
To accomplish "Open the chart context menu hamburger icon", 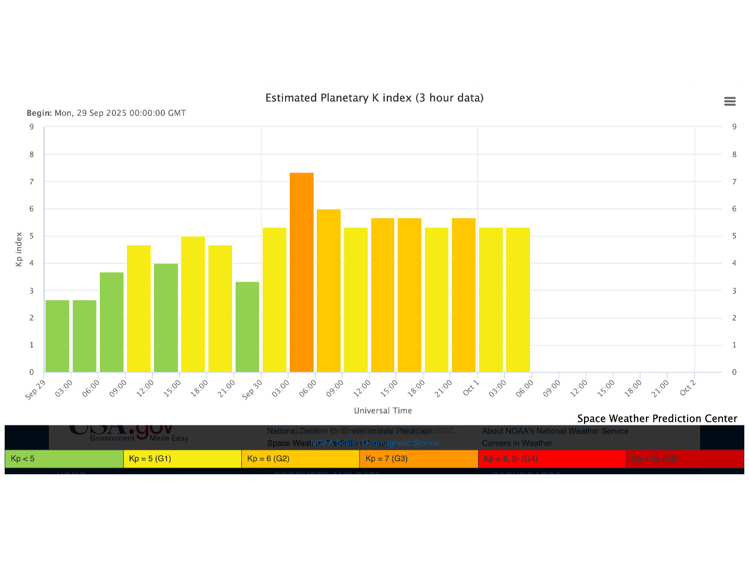I will (x=730, y=101).
